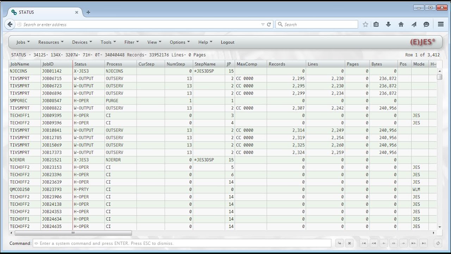Click the submit command arrow button
451x254 pixels.
tap(339, 243)
